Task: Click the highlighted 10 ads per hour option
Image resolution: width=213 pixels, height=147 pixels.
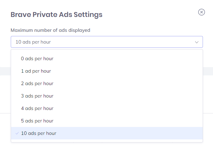Action: [107, 133]
